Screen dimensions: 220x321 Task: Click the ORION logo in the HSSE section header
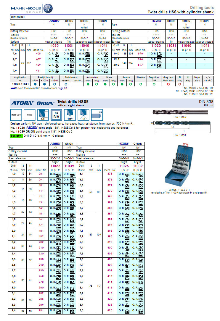pyautogui.click(x=46, y=103)
